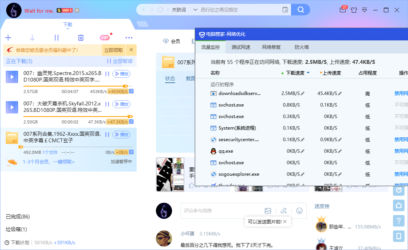
Task: Click the magnifier search button
Action: (301, 10)
